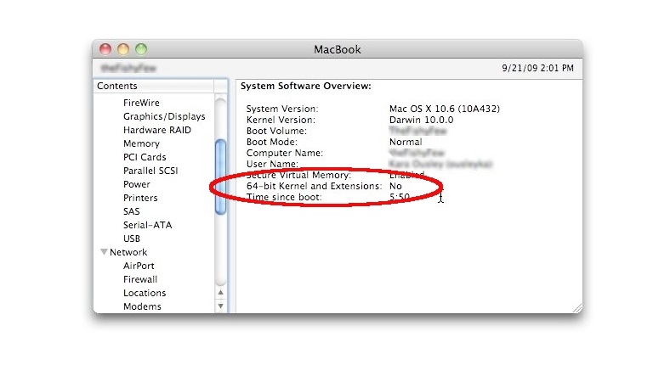Image resolution: width=670 pixels, height=376 pixels.
Task: Select Locations under Network
Action: [145, 293]
